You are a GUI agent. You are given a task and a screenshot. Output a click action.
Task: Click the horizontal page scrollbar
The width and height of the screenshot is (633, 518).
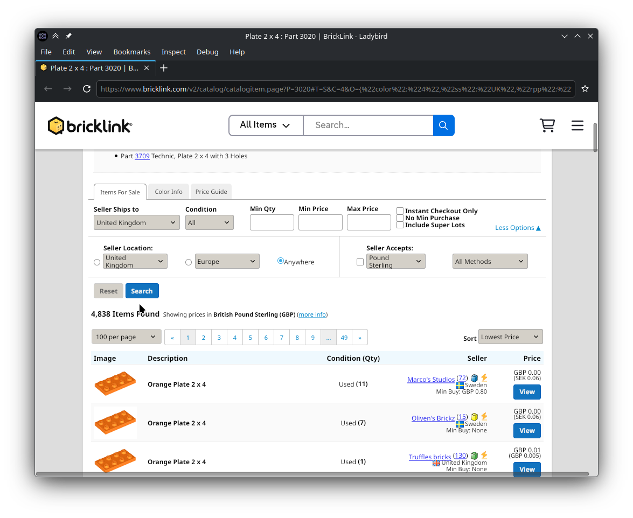click(312, 474)
